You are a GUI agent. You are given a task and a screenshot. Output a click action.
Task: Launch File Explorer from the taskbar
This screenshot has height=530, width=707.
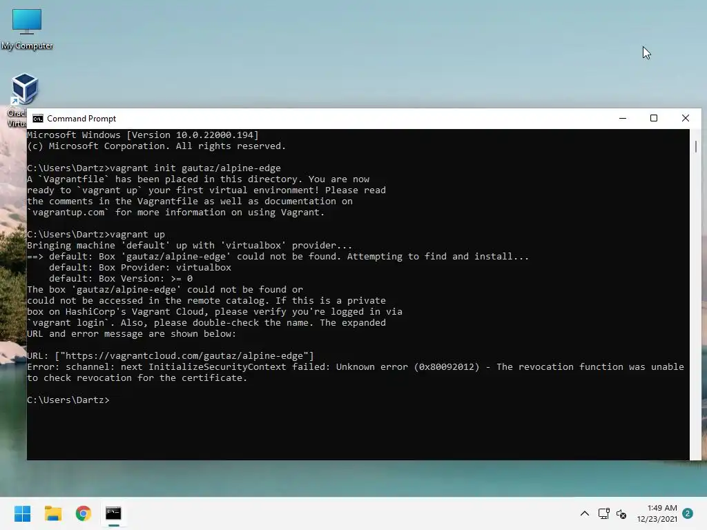point(53,513)
